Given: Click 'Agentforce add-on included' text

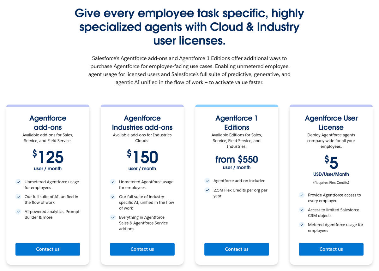Looking at the screenshot, I should pyautogui.click(x=239, y=181).
